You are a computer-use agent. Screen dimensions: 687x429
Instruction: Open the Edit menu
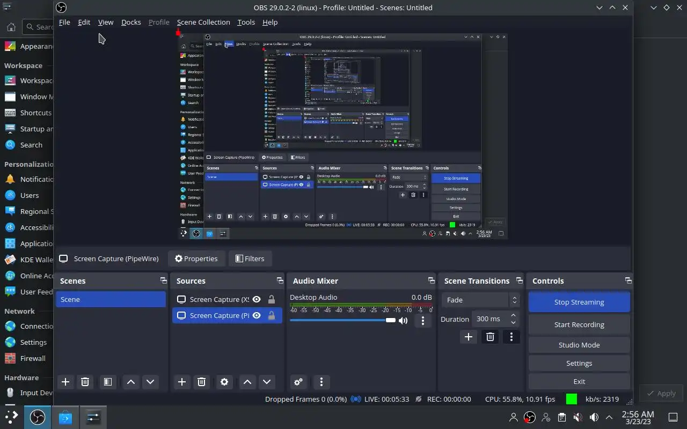point(84,22)
